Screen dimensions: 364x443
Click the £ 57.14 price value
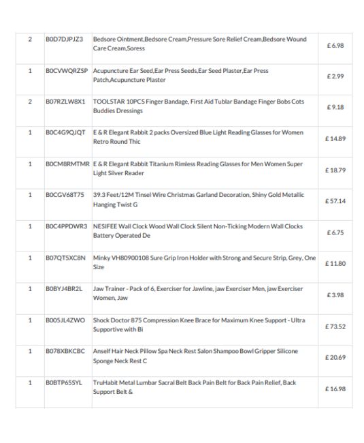coord(335,201)
